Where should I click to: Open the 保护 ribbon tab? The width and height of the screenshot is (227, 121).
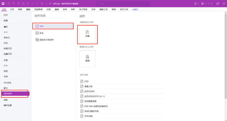[x=73, y=9]
